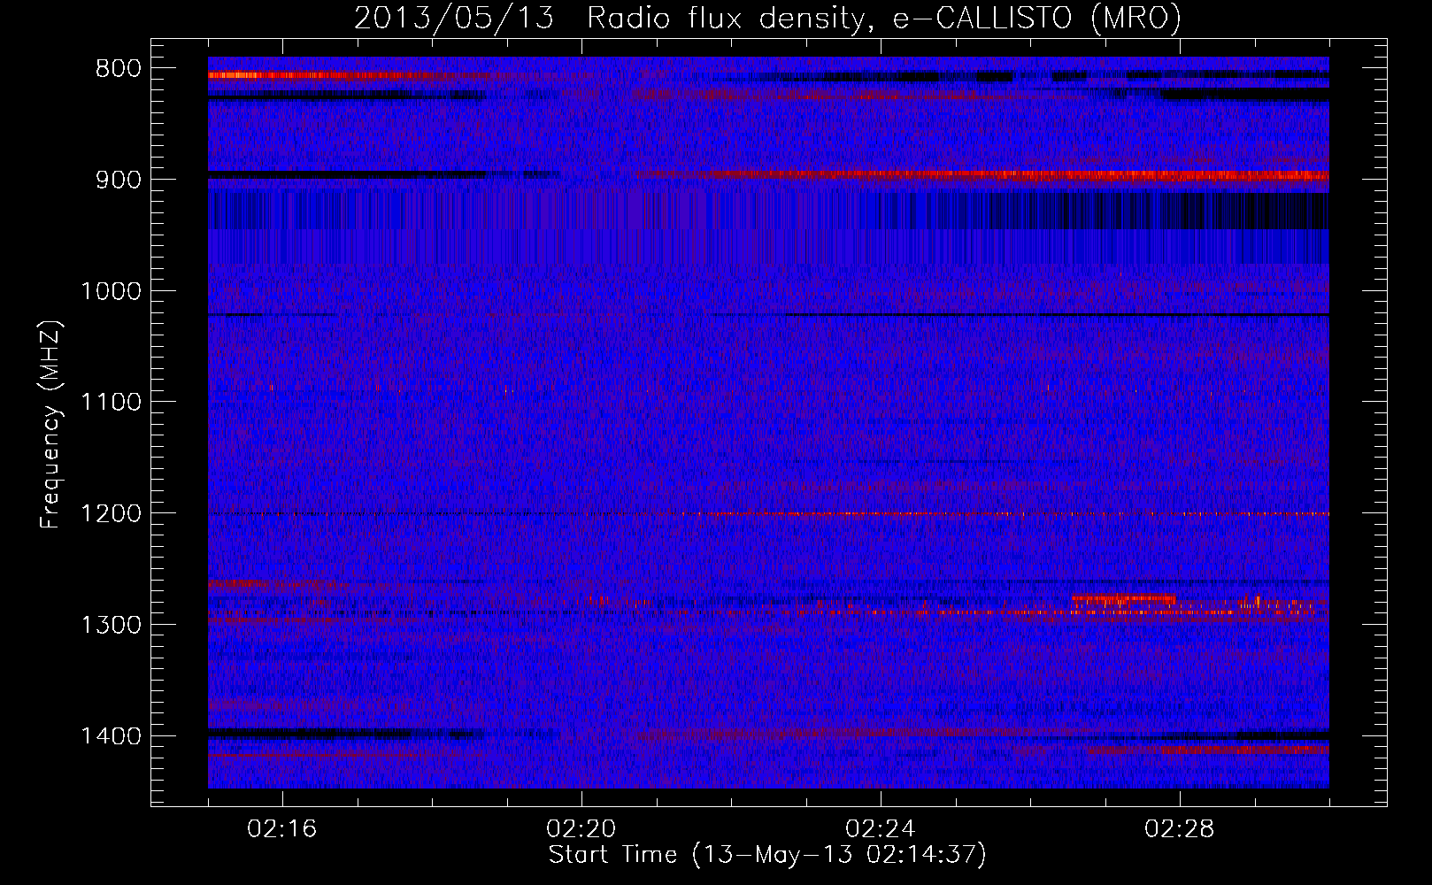1432x885 pixels.
Task: Click the 02:16 time axis label
Action: coord(282,829)
